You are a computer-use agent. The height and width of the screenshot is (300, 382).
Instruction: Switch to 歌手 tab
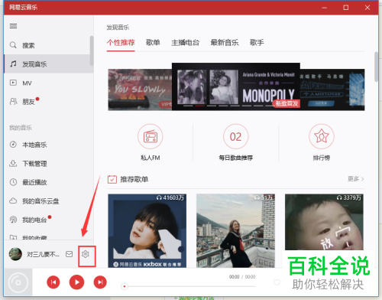point(257,42)
